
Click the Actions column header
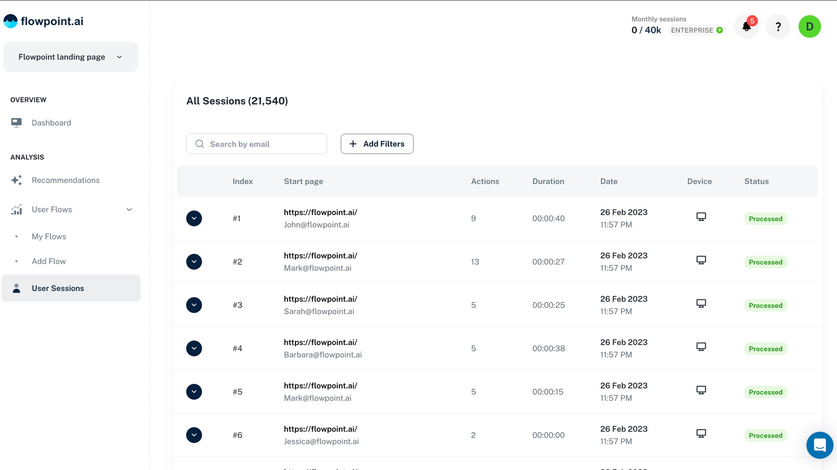coord(485,181)
